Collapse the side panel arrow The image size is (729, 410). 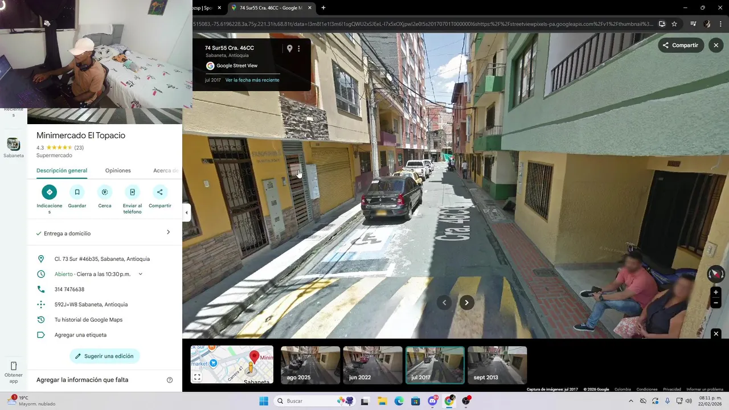[x=186, y=212]
